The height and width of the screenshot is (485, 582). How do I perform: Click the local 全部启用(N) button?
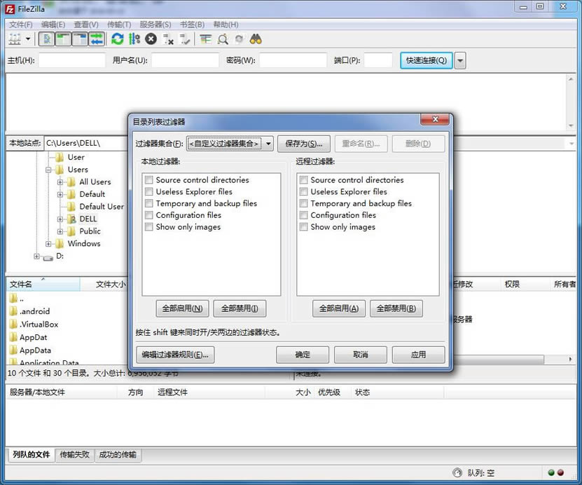tap(182, 308)
